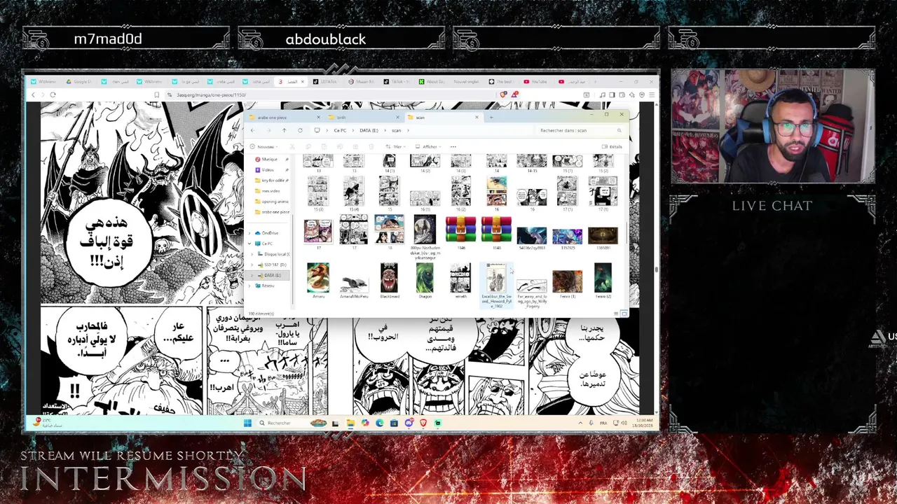
Task: Open the See more (three dots) menu
Action: [x=453, y=147]
